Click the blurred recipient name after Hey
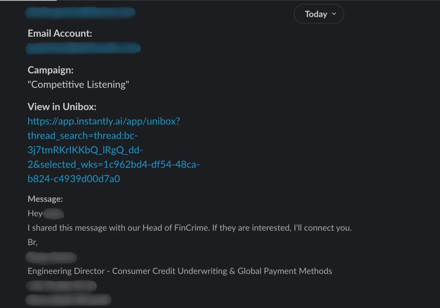The height and width of the screenshot is (308, 440). coord(54,213)
